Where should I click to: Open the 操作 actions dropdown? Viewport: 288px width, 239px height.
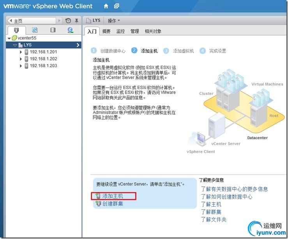(x=114, y=21)
